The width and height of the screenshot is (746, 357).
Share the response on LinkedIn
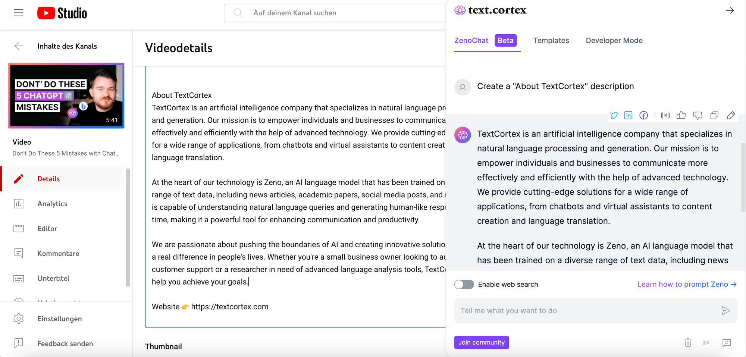point(629,115)
